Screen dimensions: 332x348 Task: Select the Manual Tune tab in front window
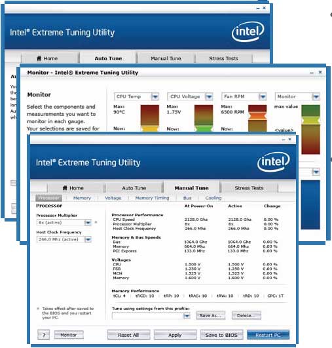pos(192,187)
